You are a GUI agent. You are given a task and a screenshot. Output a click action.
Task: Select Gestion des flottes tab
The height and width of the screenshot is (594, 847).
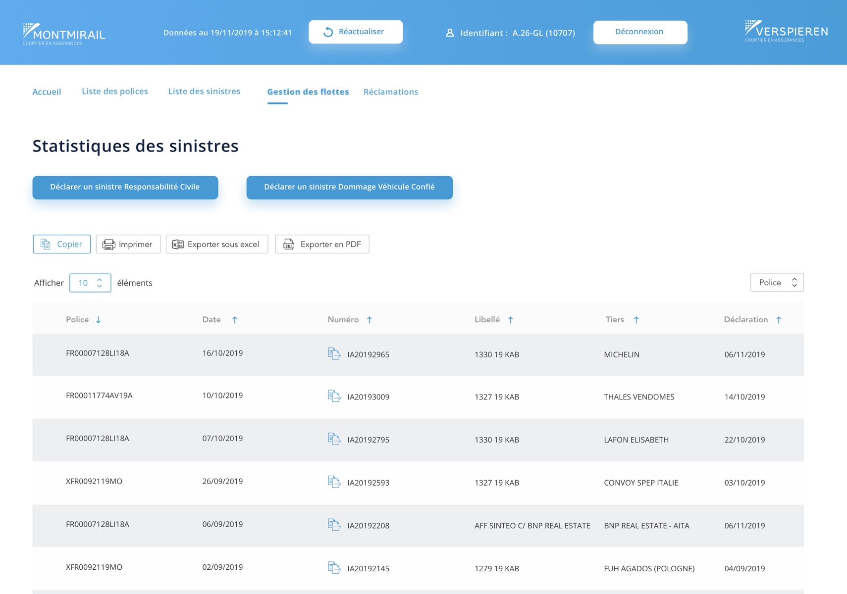(308, 92)
